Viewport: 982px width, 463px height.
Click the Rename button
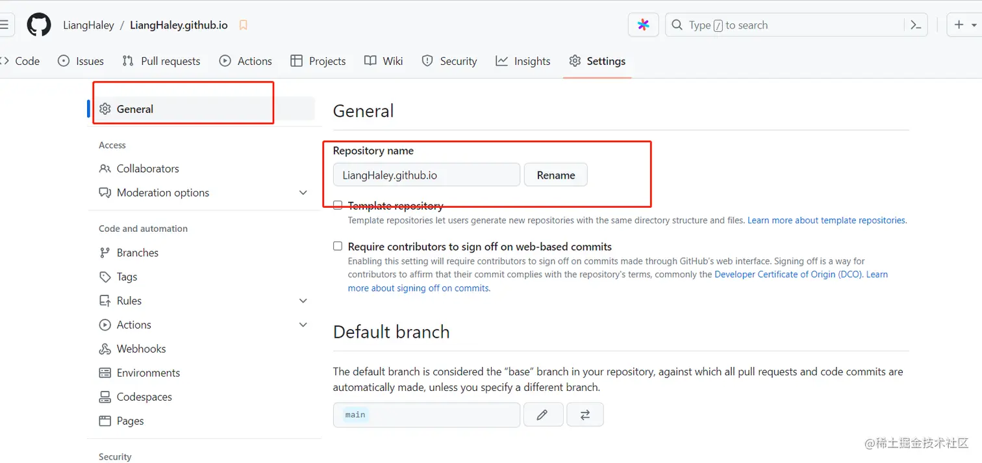coord(556,175)
